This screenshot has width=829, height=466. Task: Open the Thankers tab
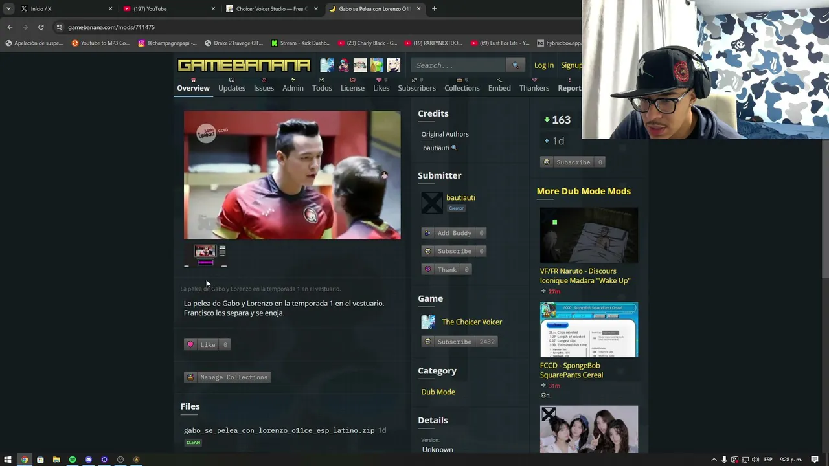534,88
